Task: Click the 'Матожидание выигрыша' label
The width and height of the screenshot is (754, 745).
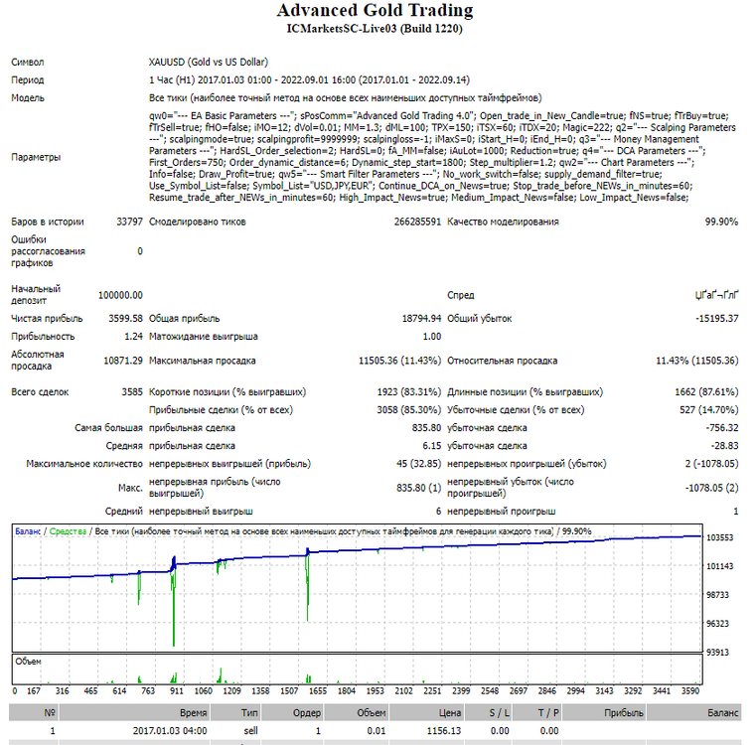Action: [204, 336]
